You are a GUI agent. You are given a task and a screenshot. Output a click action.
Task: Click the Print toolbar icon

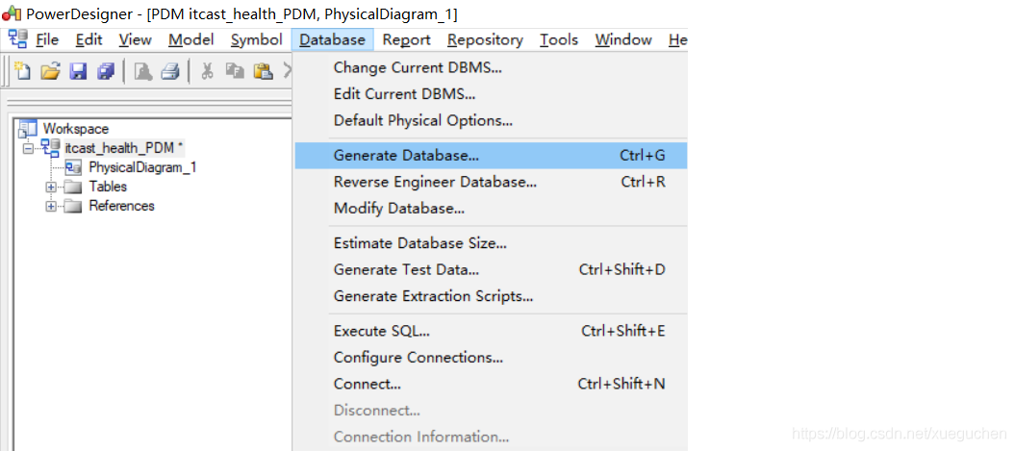(169, 70)
